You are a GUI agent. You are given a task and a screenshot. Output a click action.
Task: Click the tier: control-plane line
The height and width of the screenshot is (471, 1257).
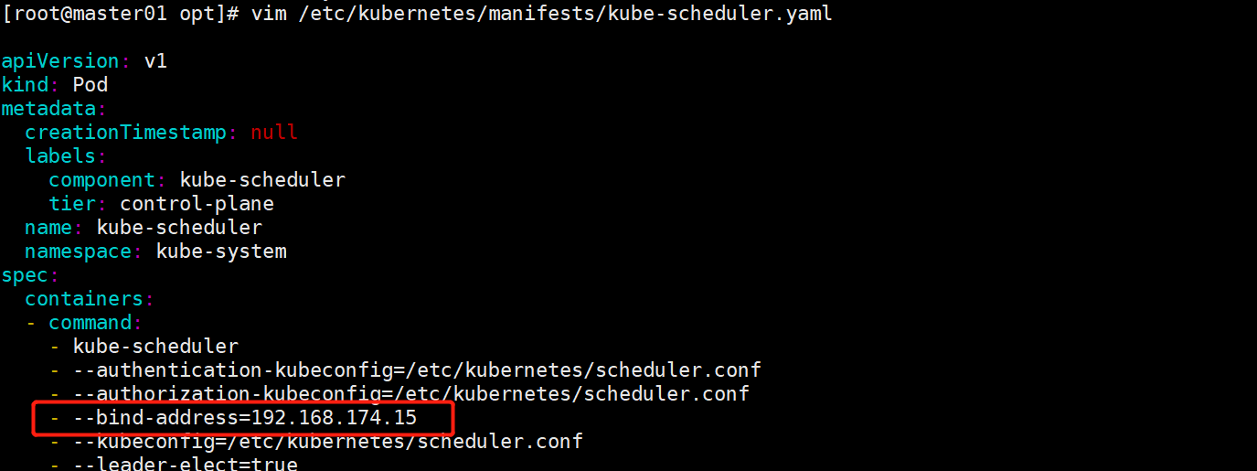[161, 204]
